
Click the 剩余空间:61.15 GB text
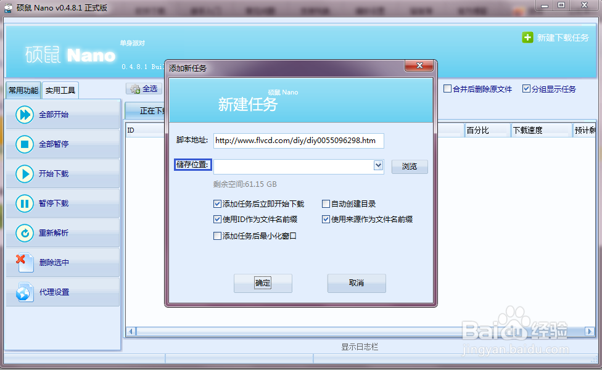point(245,184)
